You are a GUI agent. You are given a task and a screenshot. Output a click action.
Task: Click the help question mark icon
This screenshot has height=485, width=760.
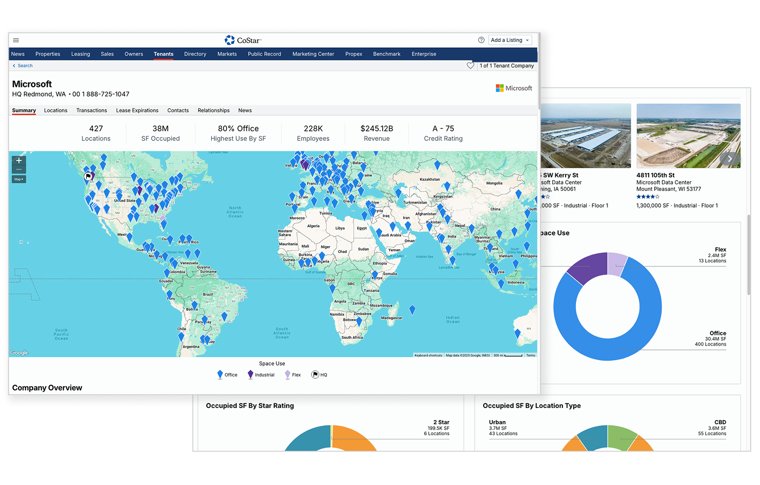(x=481, y=40)
